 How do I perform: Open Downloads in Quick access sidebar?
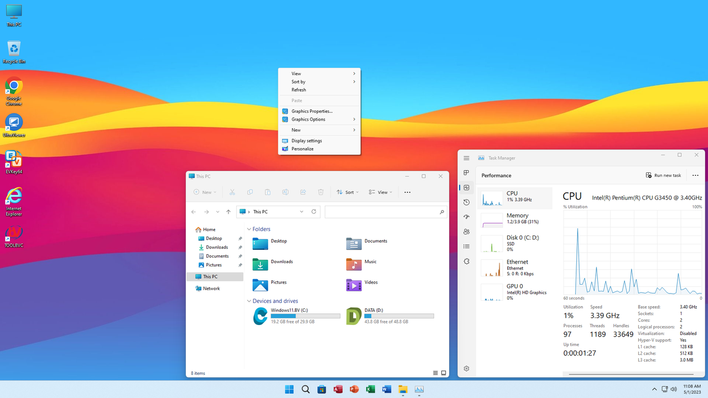216,247
